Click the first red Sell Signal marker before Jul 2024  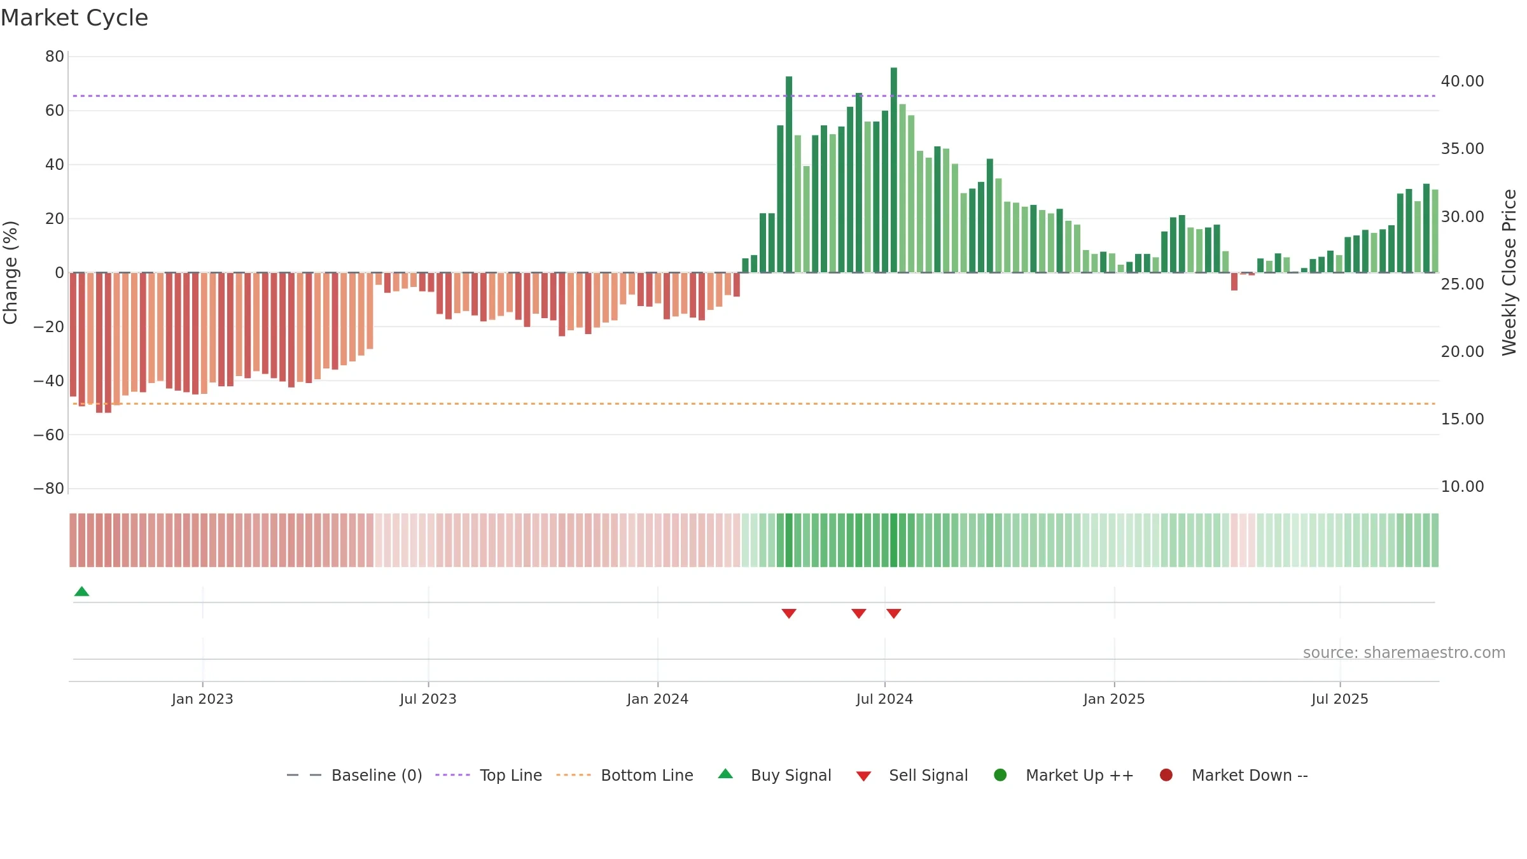point(789,613)
